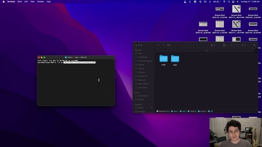The image size is (262, 147).
Task: Open the Wi-Fi menu bar icon
Action: [224, 2]
